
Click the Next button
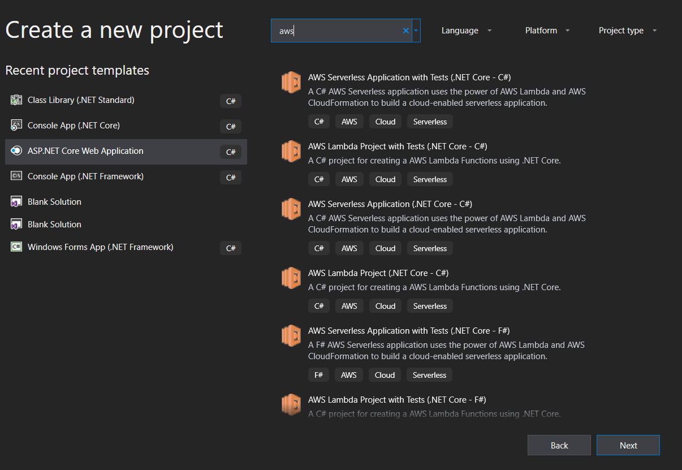[628, 445]
